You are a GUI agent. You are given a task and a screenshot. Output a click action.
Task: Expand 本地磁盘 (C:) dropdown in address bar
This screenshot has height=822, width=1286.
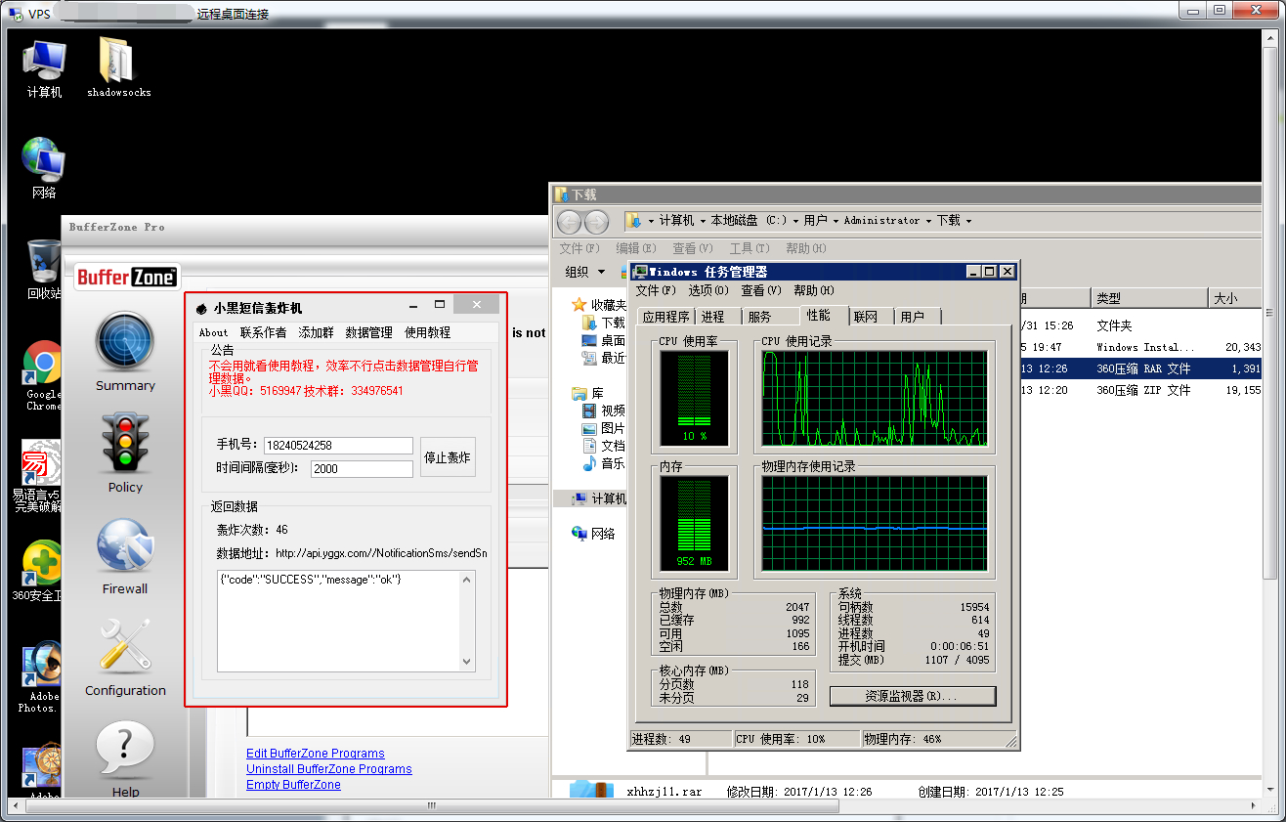point(795,221)
